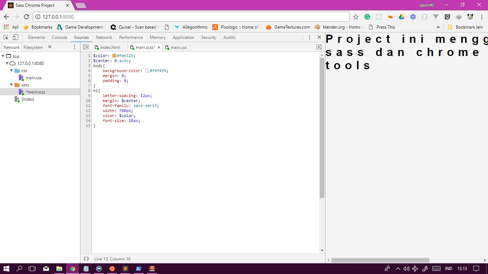Collapse the css folder
The width and height of the screenshot is (488, 274).
[11, 70]
